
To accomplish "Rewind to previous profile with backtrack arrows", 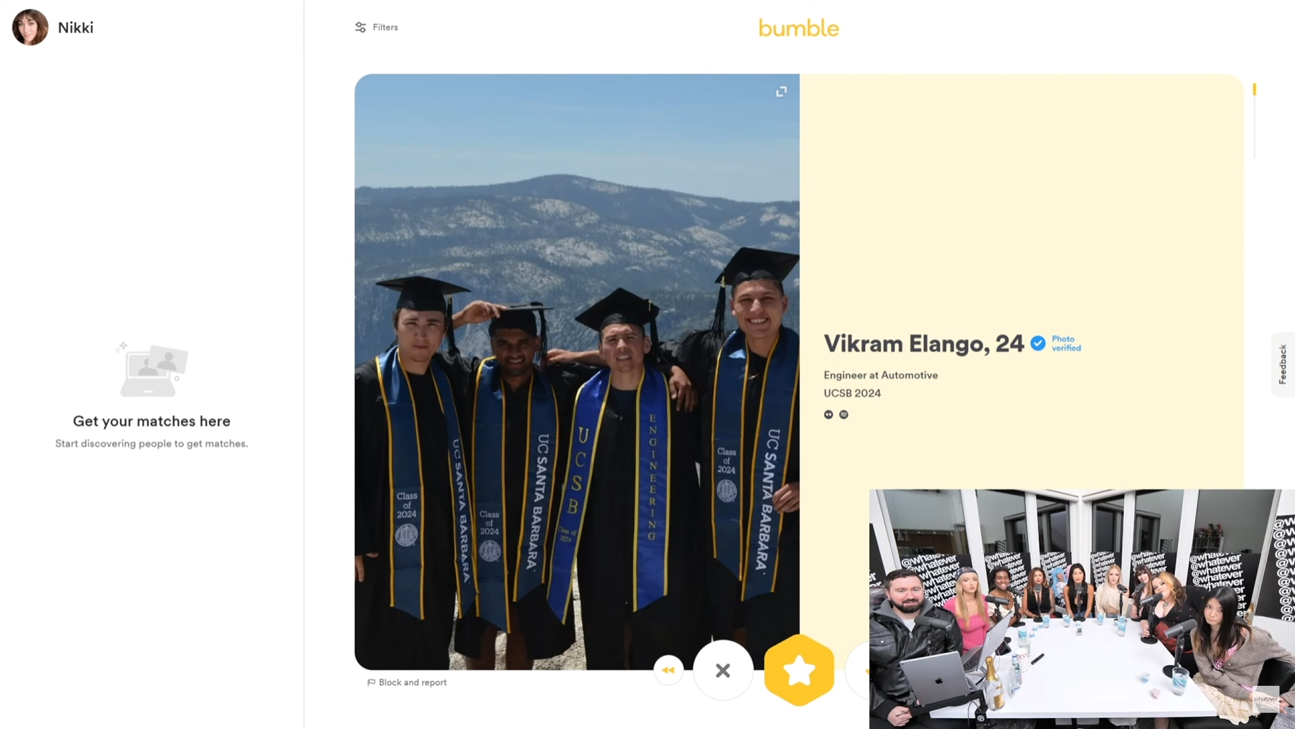I will [x=668, y=670].
